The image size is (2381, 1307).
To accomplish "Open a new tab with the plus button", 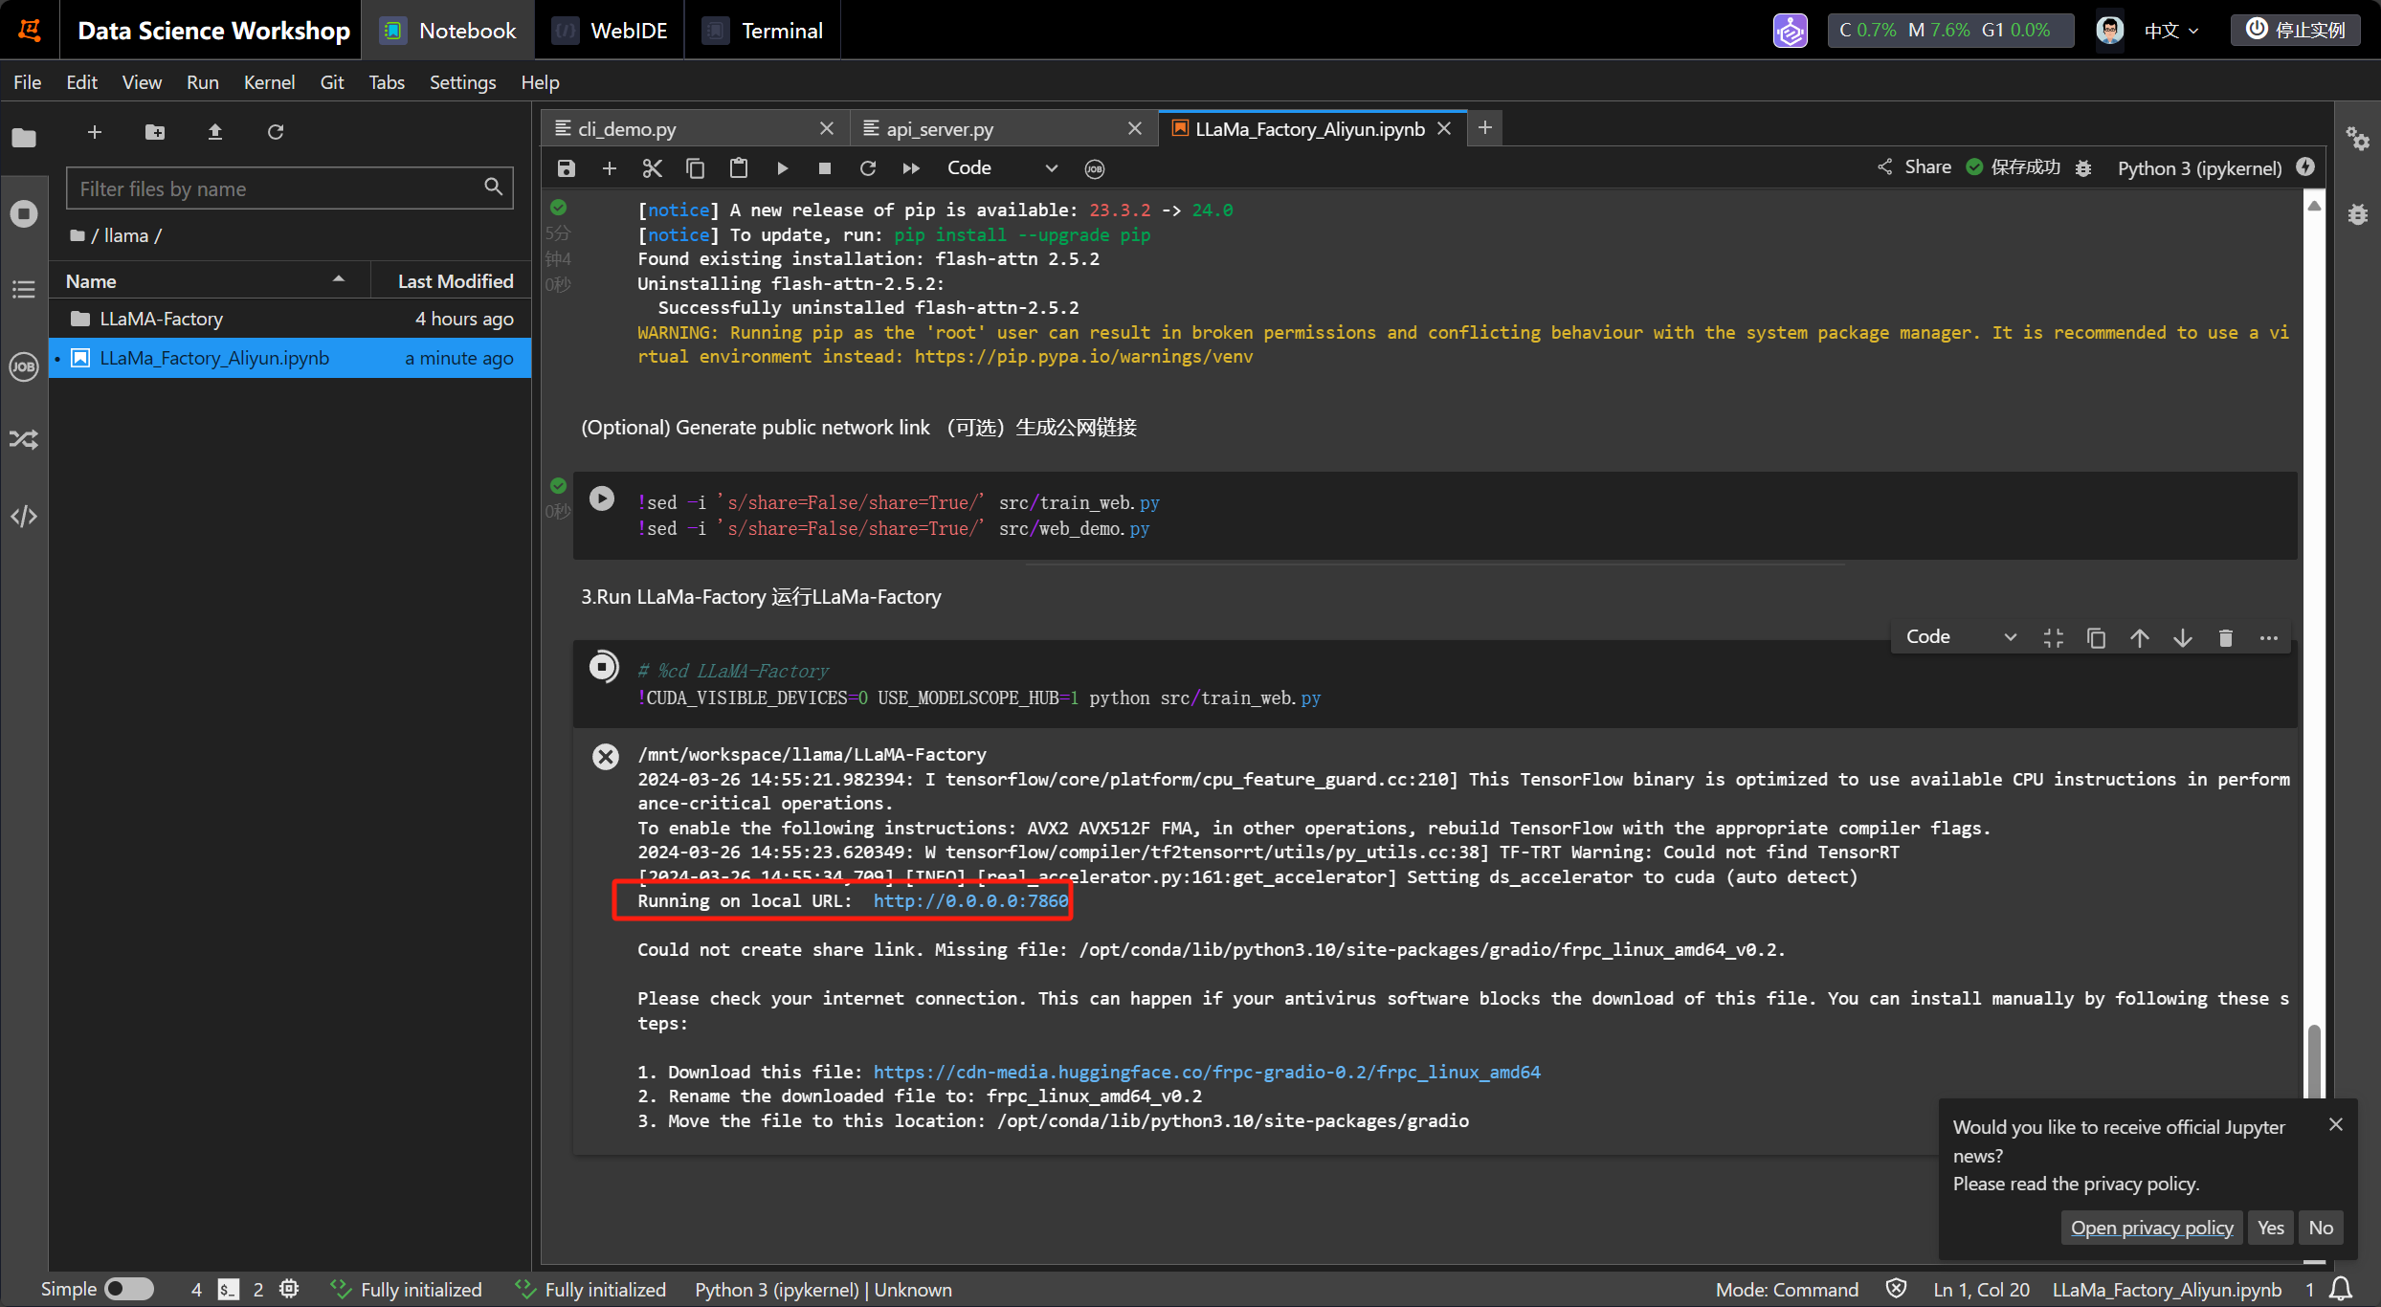I will click(1485, 127).
